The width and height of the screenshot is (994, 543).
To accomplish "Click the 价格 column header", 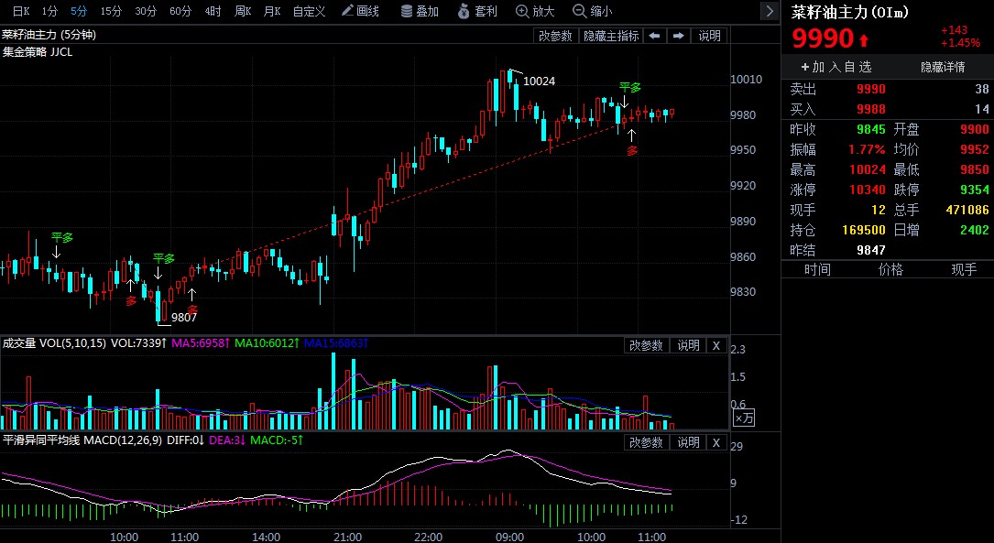I will [x=890, y=270].
